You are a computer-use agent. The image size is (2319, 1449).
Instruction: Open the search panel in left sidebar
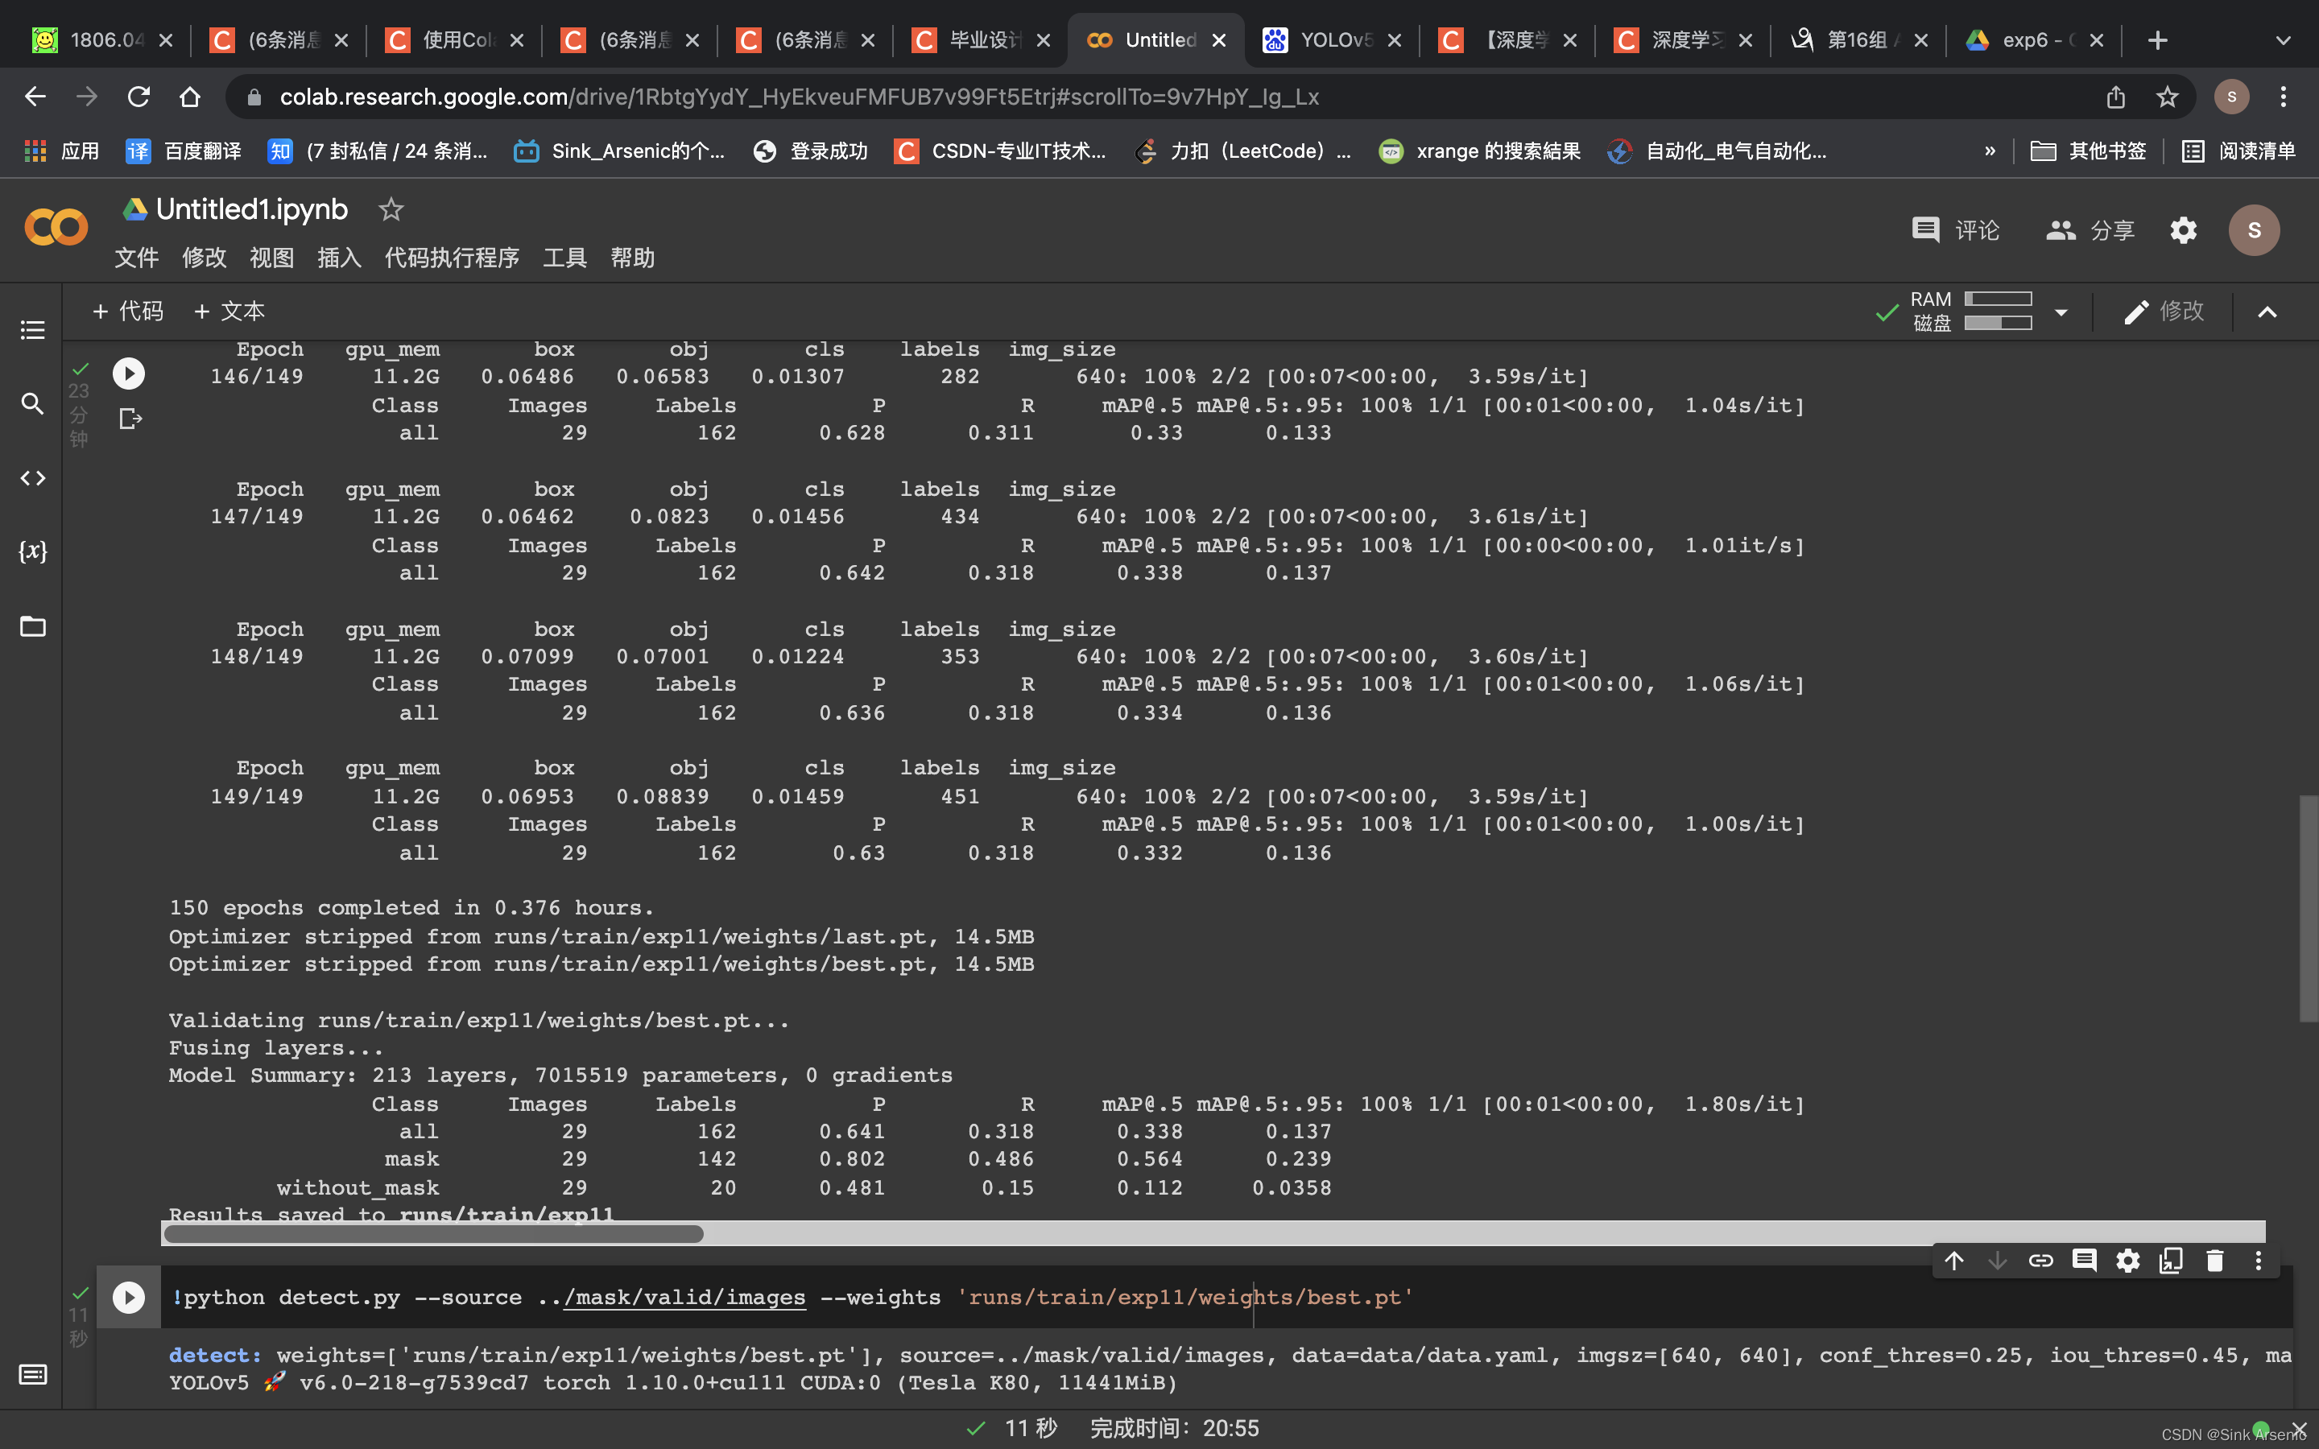(32, 403)
